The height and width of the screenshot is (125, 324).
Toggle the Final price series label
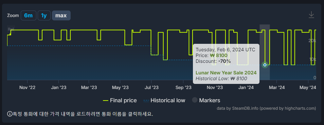[123, 101]
